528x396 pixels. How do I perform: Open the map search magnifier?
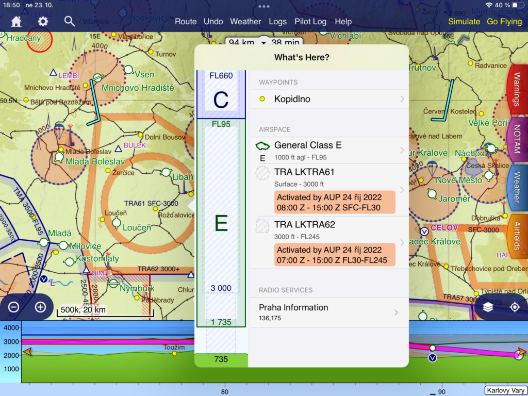coord(70,21)
